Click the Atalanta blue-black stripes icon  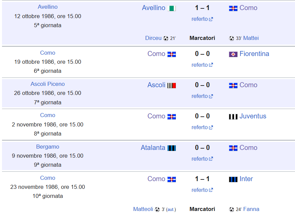pos(171,148)
